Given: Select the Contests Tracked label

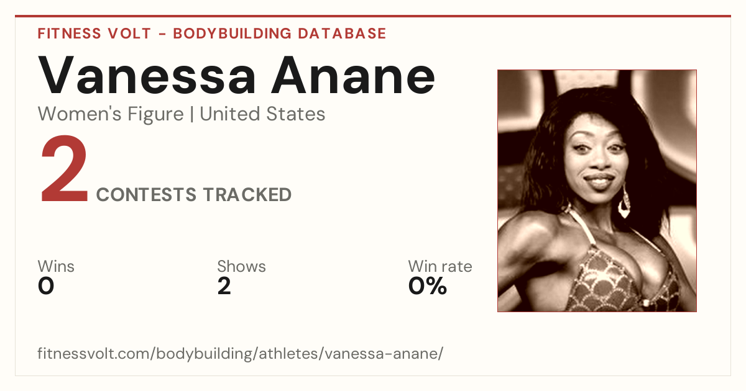Looking at the screenshot, I should [194, 195].
